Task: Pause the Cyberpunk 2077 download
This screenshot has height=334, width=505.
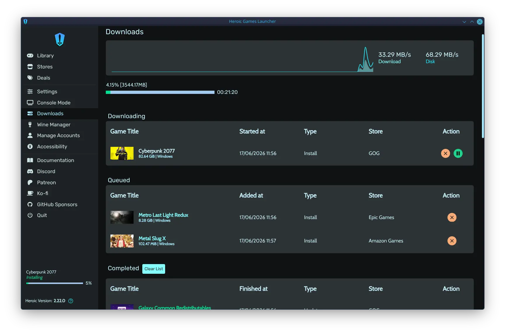Action: tap(458, 153)
